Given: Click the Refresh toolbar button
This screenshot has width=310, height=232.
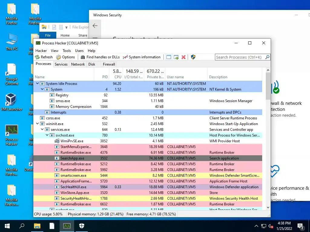Looking at the screenshot, I should click(44, 57).
